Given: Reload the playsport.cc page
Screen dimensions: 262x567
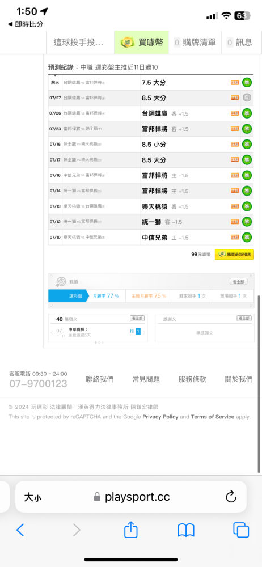Looking at the screenshot, I should pos(231,497).
